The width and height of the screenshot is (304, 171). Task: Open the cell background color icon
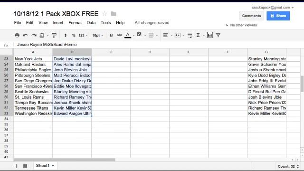[x=139, y=35]
